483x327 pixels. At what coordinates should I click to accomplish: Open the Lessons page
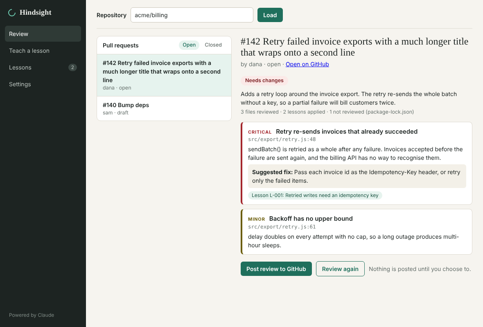tap(43, 67)
